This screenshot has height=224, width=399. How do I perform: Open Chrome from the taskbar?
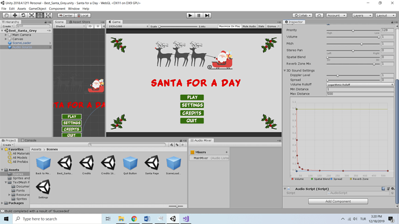pyautogui.click(x=134, y=219)
